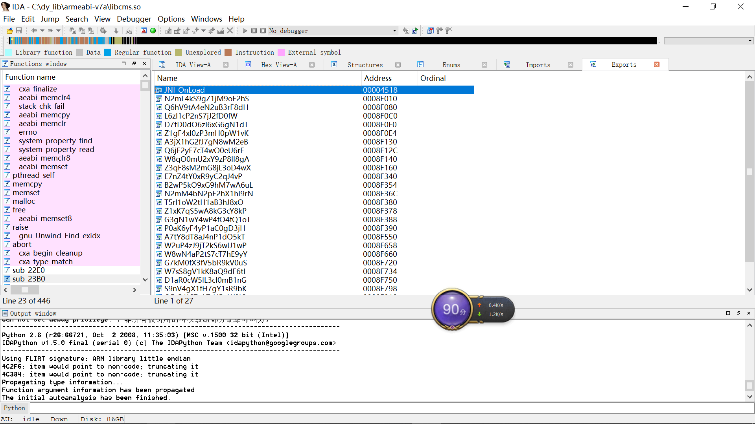
Task: Toggle Regular function legend item
Action: point(107,52)
